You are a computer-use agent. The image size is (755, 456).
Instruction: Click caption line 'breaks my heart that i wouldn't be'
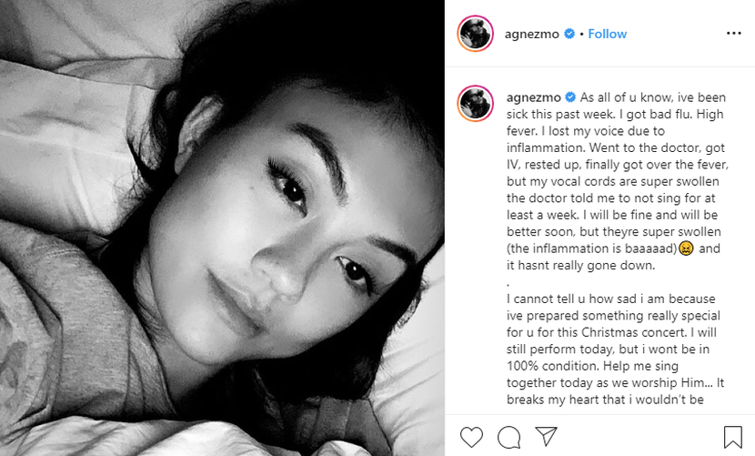click(x=605, y=400)
